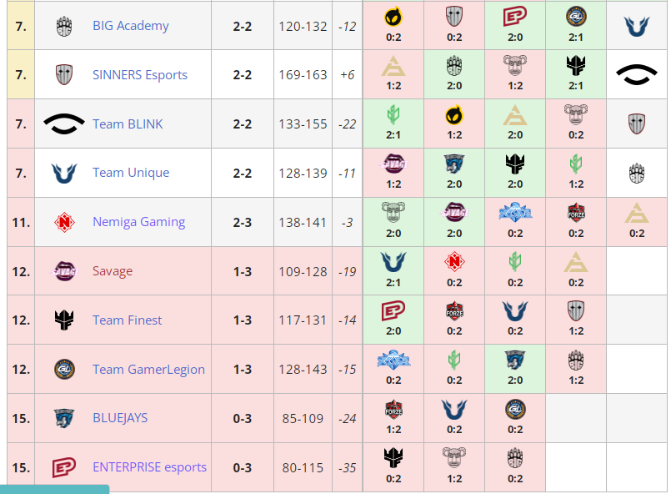Click the Team BLINK logo in standings
Screen dimensions: 671x494
[64, 124]
